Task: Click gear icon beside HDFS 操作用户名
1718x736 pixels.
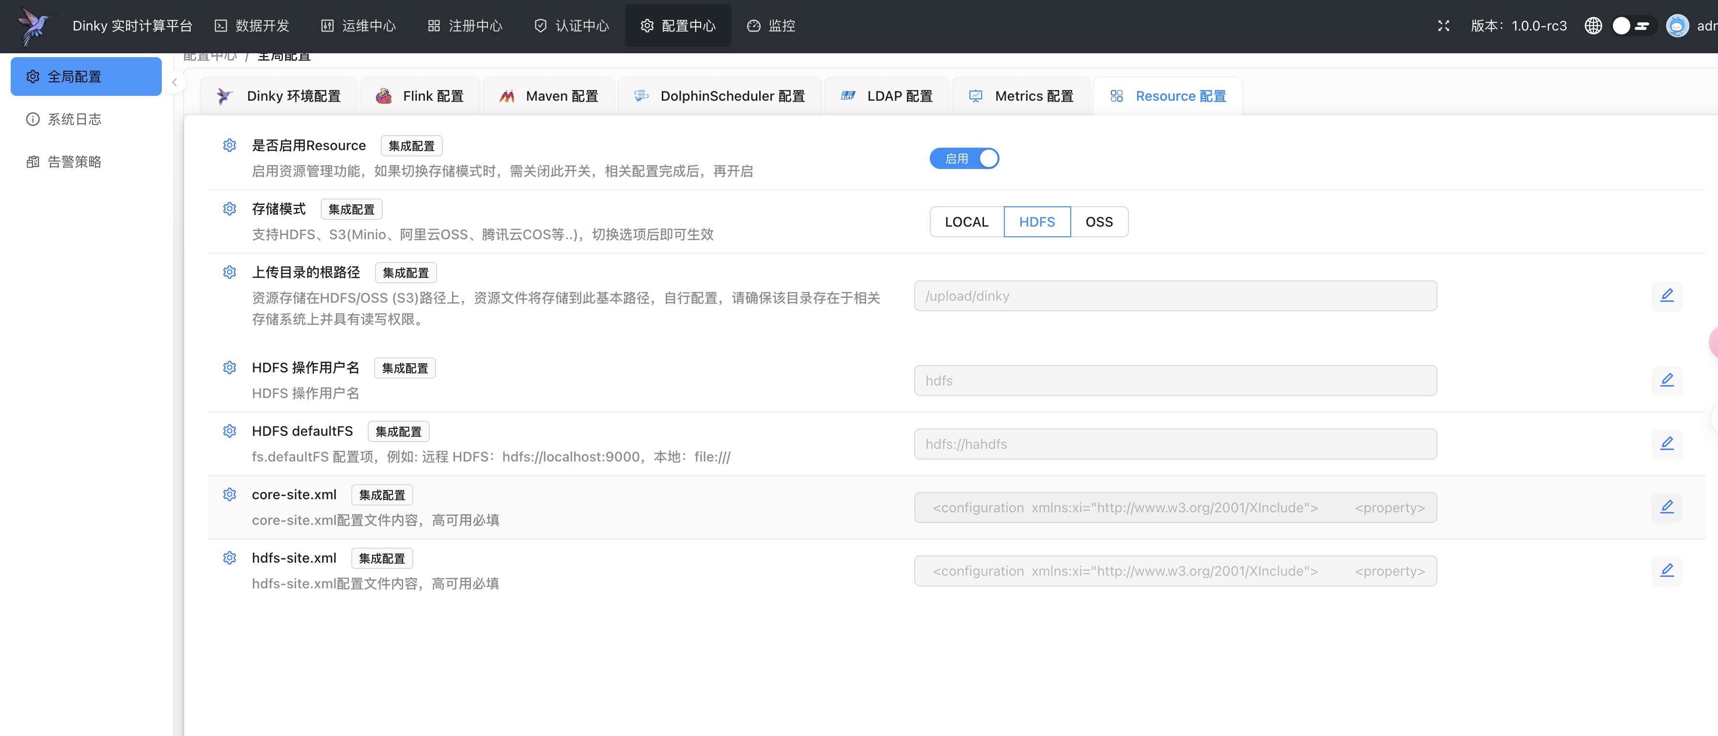Action: click(x=230, y=368)
